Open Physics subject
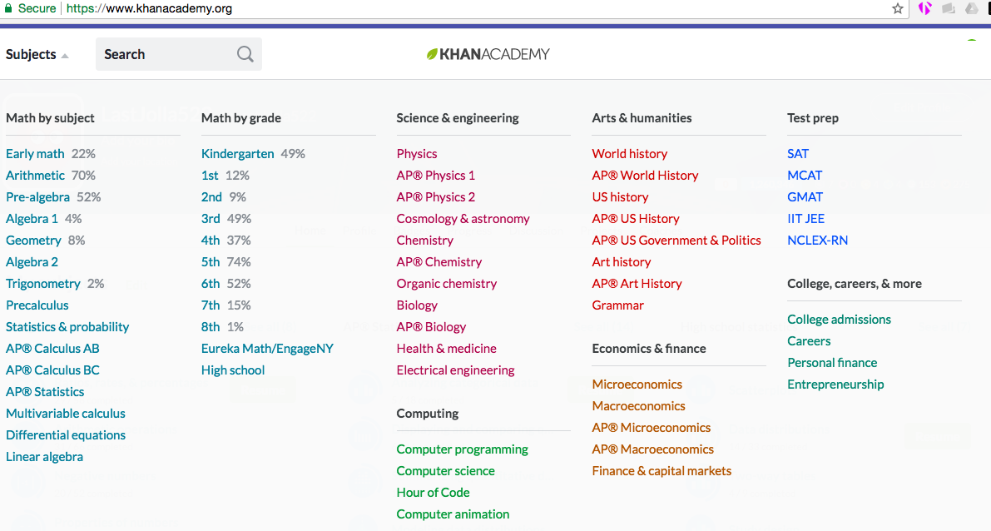Viewport: 991px width, 531px height. coord(417,154)
